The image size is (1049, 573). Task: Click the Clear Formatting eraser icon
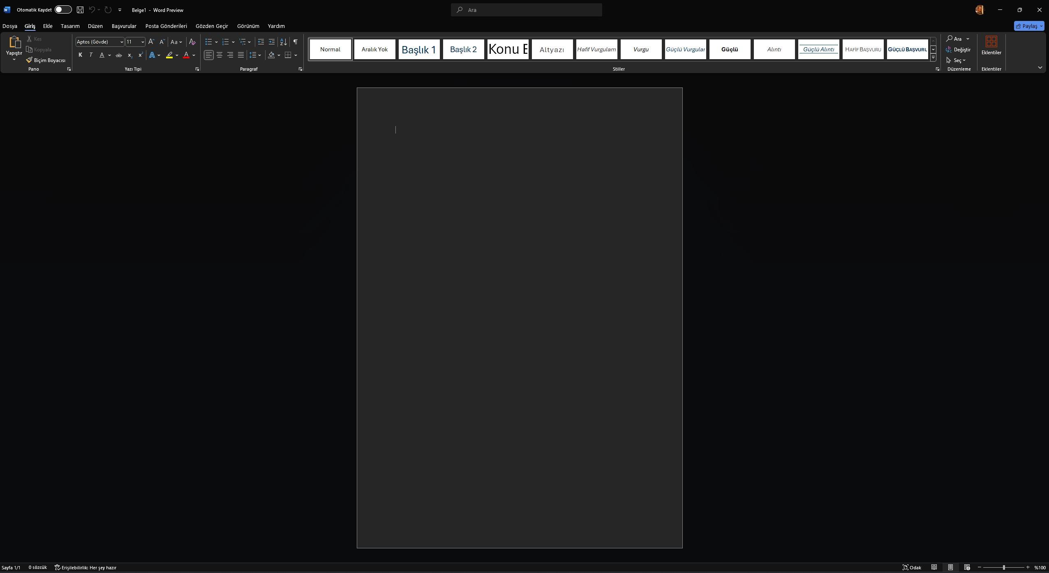[x=192, y=42]
